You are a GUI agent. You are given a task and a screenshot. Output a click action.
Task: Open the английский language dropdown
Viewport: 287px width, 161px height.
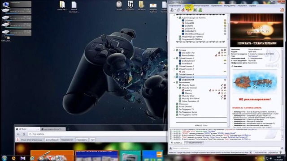[x=52, y=140]
